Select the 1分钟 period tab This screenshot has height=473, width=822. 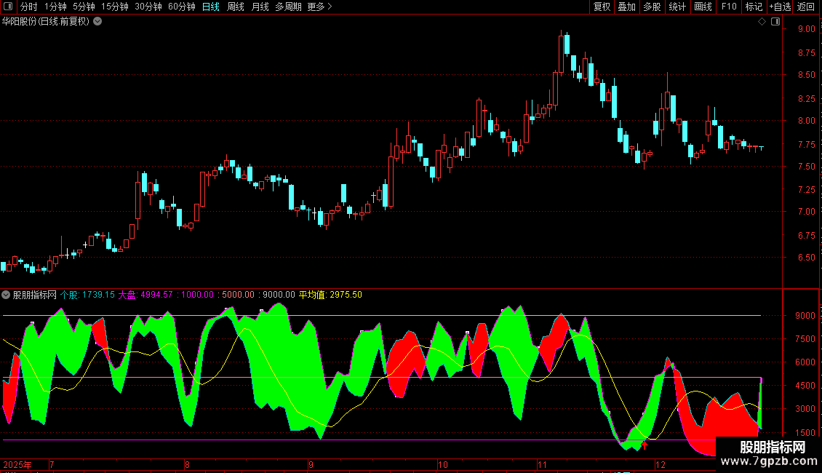click(x=55, y=7)
